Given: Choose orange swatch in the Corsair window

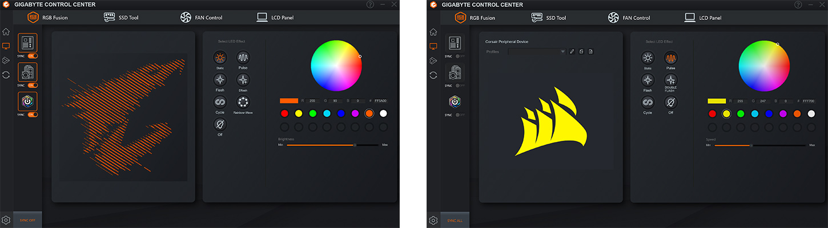Looking at the screenshot, I should click(797, 113).
